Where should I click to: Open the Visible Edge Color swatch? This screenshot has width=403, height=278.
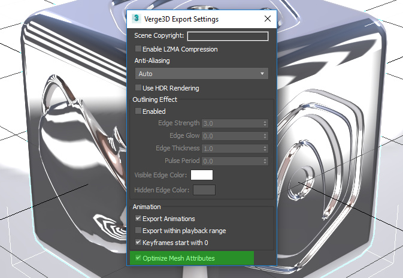(x=202, y=175)
